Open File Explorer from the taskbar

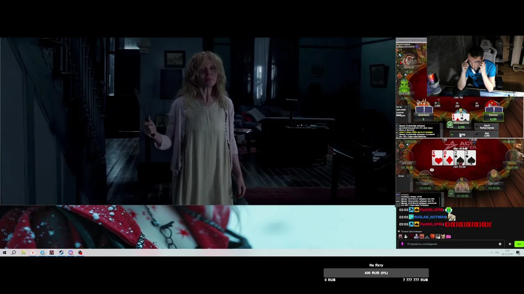pyautogui.click(x=23, y=253)
